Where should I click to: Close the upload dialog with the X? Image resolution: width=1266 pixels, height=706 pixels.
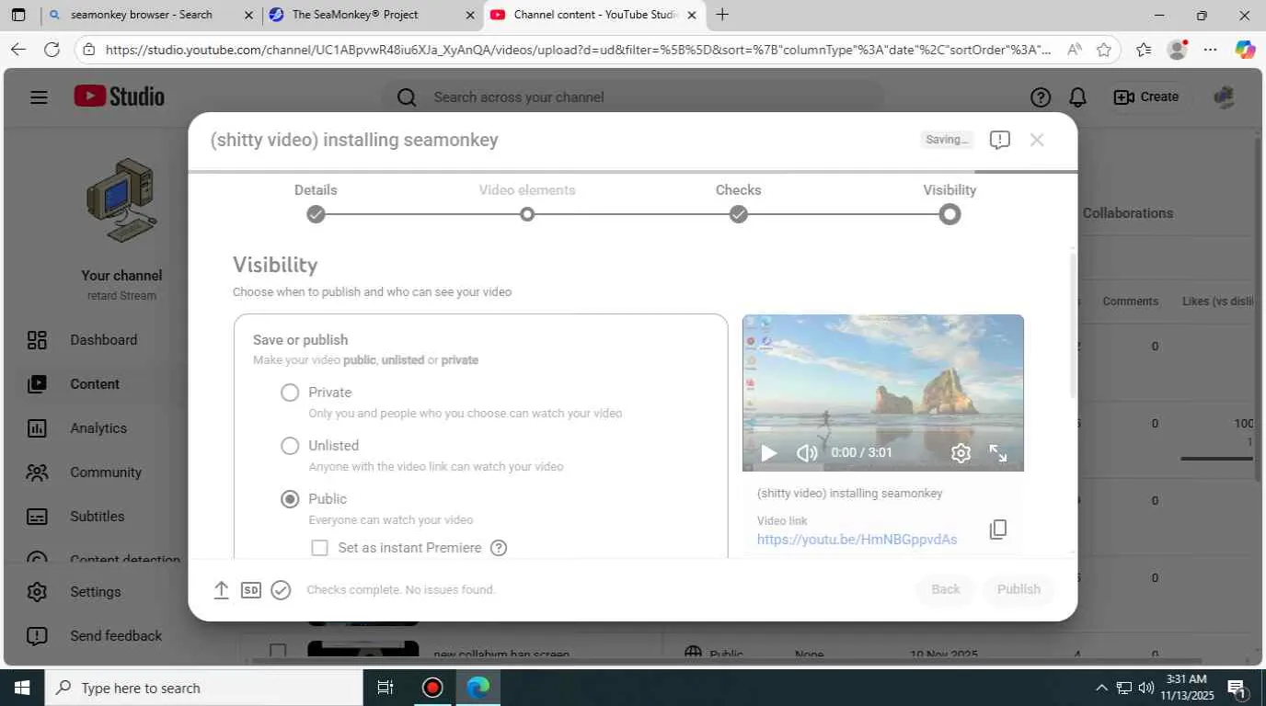tap(1037, 140)
